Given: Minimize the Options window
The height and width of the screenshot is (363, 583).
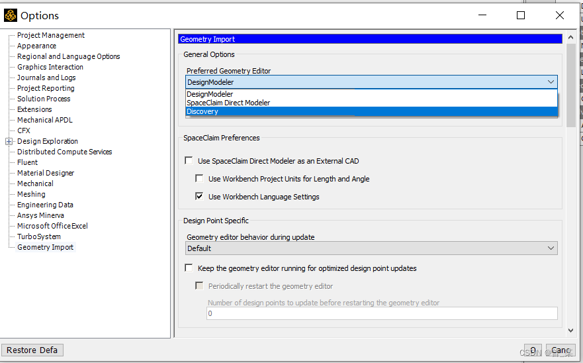Looking at the screenshot, I should pos(482,15).
